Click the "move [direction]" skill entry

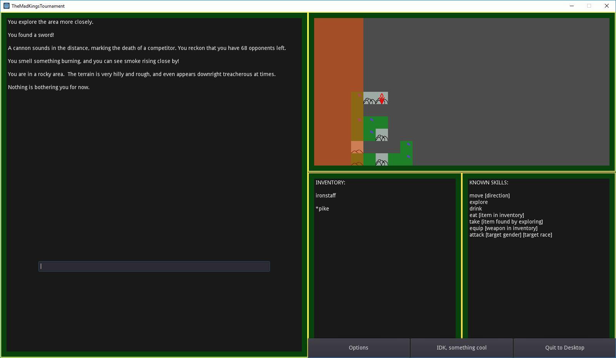pyautogui.click(x=489, y=196)
